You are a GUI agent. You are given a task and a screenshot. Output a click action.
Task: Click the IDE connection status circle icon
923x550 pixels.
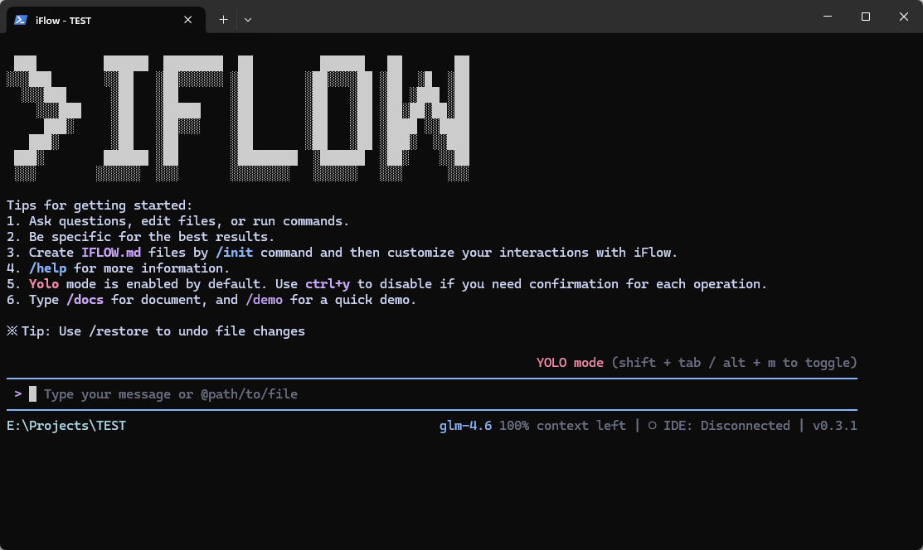[x=653, y=425]
